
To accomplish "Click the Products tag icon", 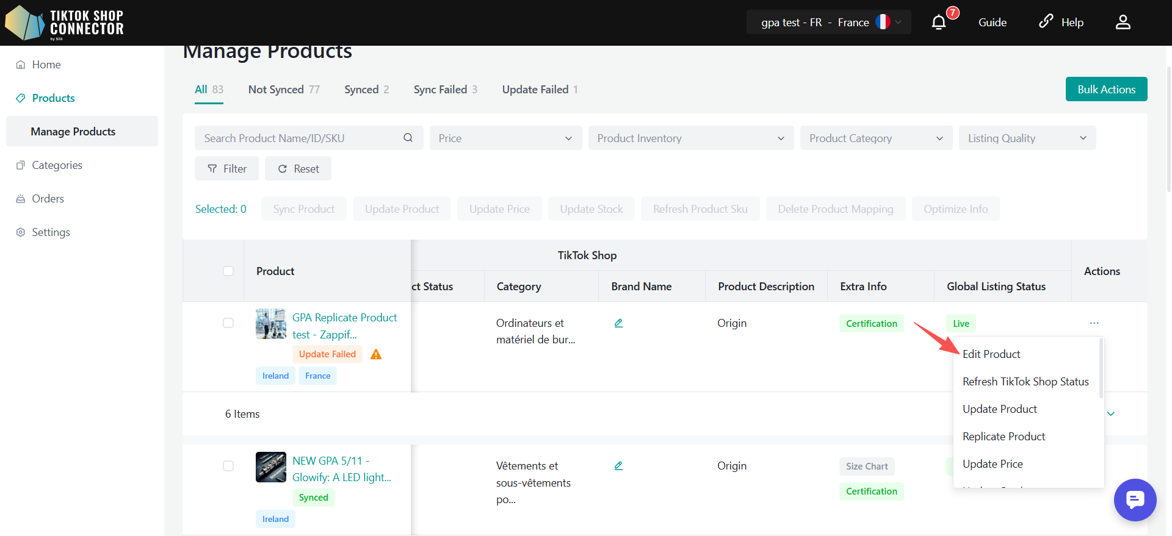I will tap(21, 98).
